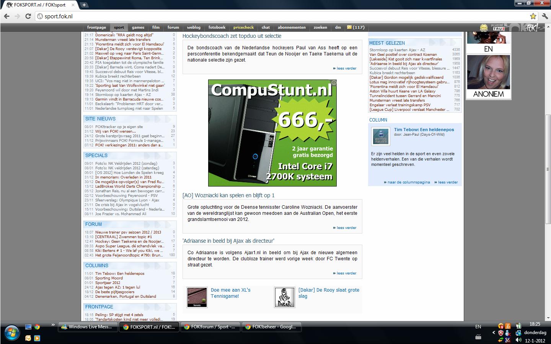551x344 pixels.
Task: Open '[Dakar] De Rooy slaat grote slag' link
Action: (x=329, y=293)
